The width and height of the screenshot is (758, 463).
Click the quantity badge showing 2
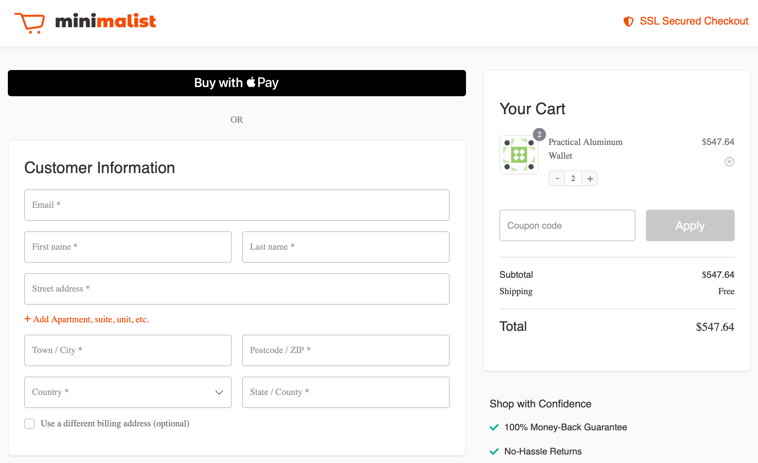point(539,134)
